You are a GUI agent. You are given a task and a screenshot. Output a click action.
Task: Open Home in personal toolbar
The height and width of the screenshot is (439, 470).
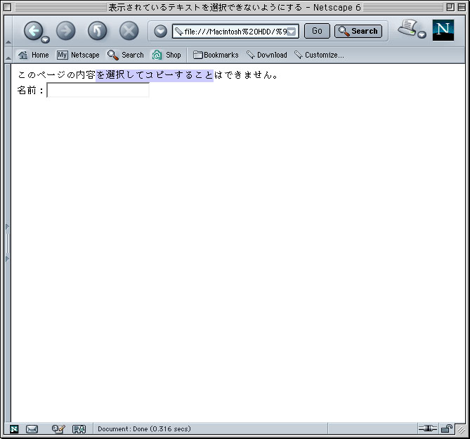click(x=33, y=55)
